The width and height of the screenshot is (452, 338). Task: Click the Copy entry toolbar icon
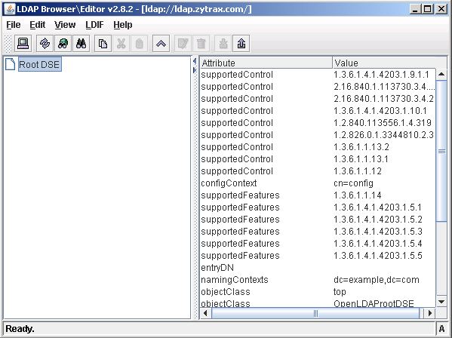click(103, 44)
